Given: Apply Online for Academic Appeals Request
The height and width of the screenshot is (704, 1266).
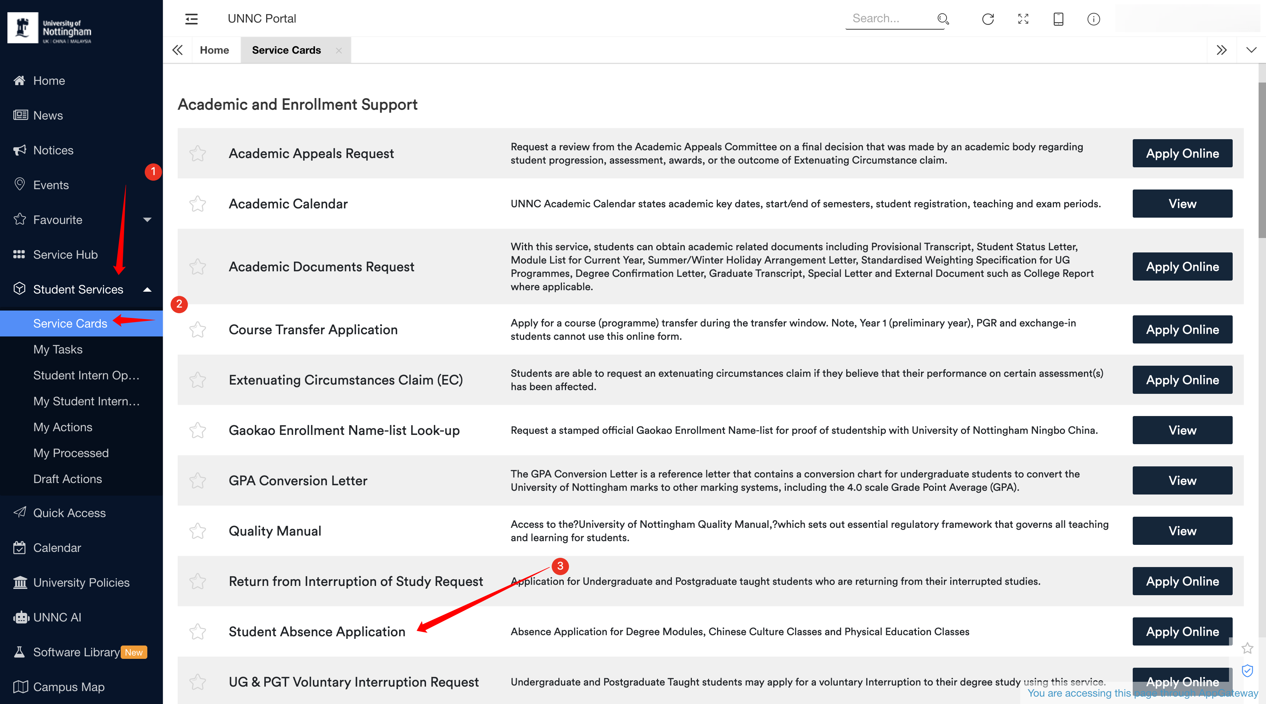Looking at the screenshot, I should (1182, 153).
